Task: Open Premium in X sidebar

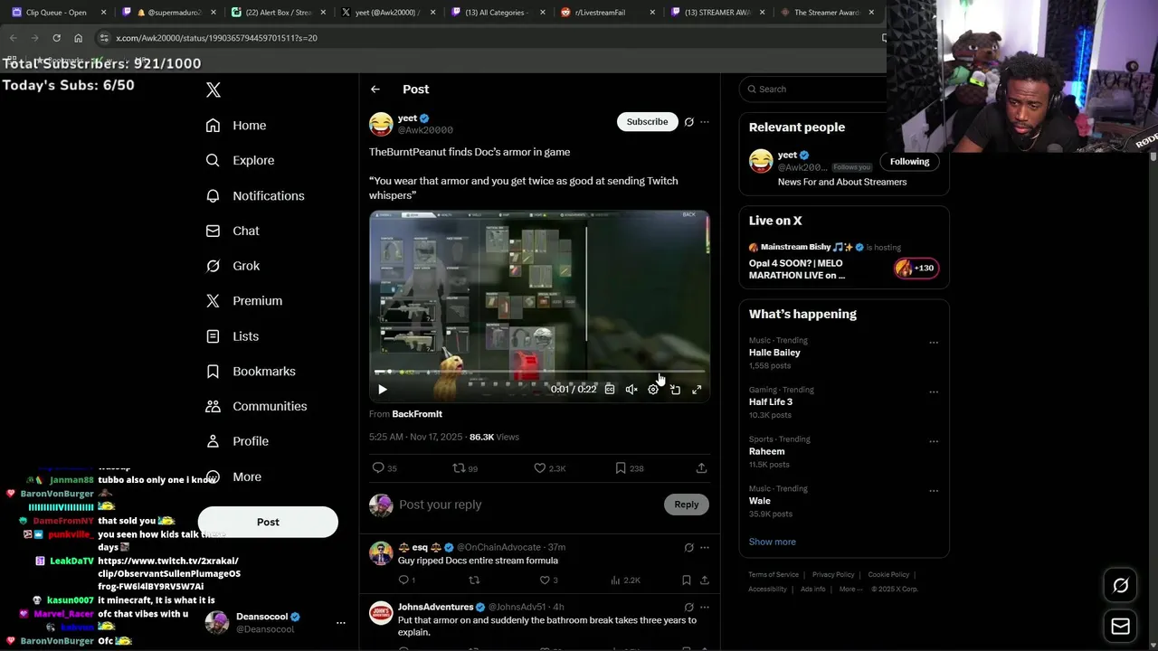Action: point(244,300)
